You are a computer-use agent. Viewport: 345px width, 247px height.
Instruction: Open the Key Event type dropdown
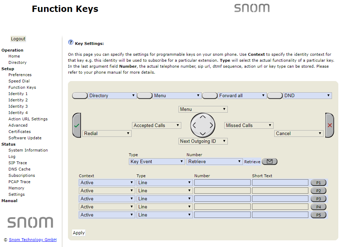point(157,162)
